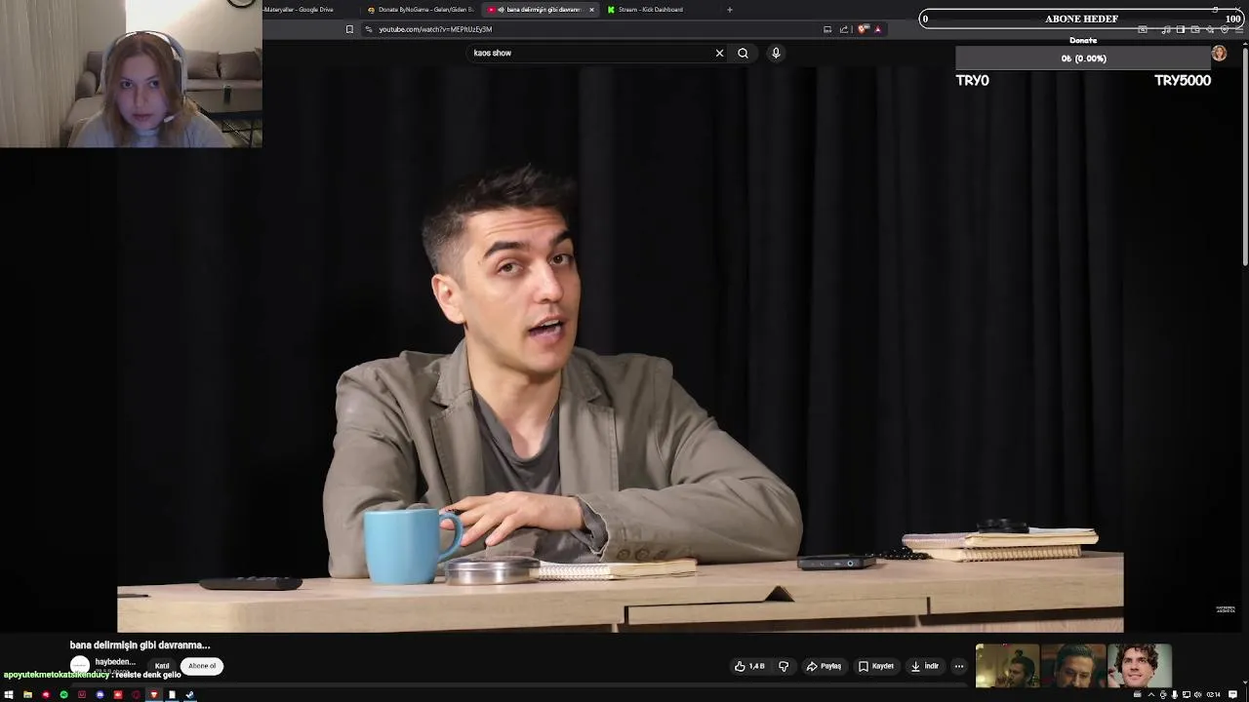
Task: Close the 'bana delirmişin gibi' YouTube tab
Action: [591, 10]
